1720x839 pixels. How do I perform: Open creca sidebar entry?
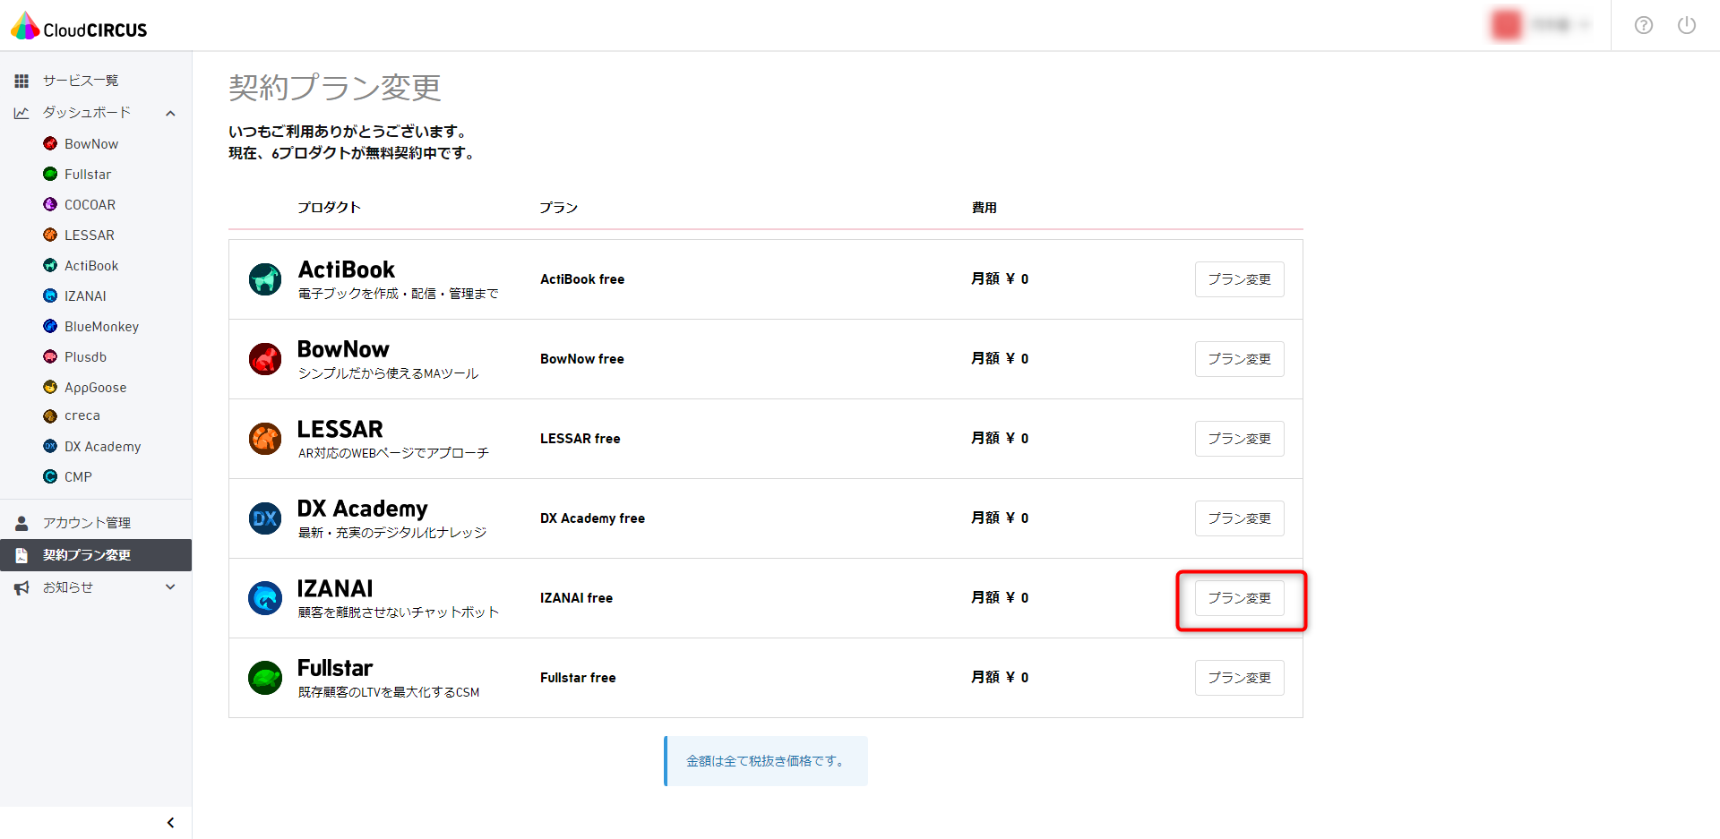click(82, 415)
